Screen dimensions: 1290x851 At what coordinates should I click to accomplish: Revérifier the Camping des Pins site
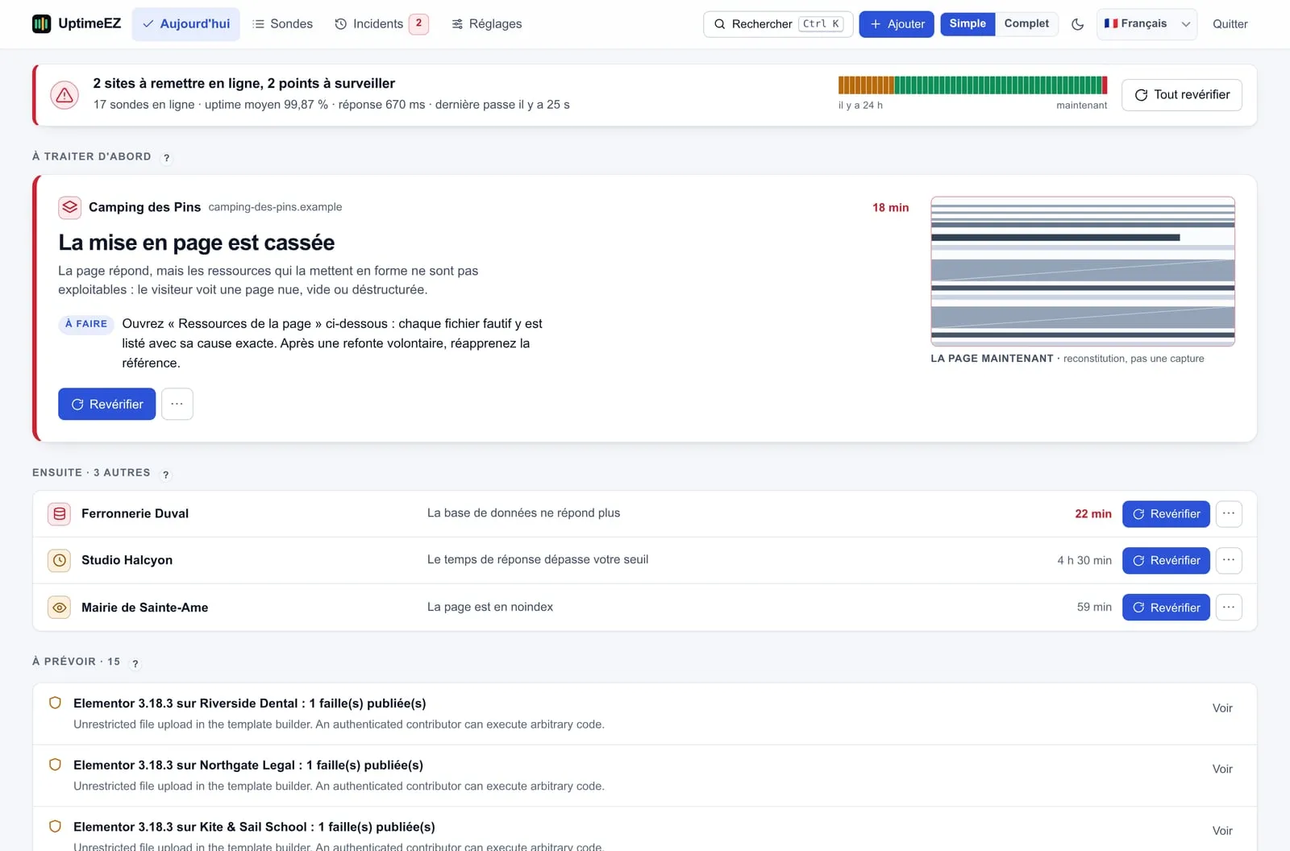tap(107, 404)
